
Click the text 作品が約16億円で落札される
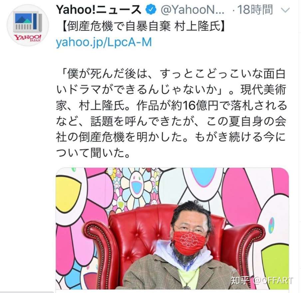coord(212,105)
